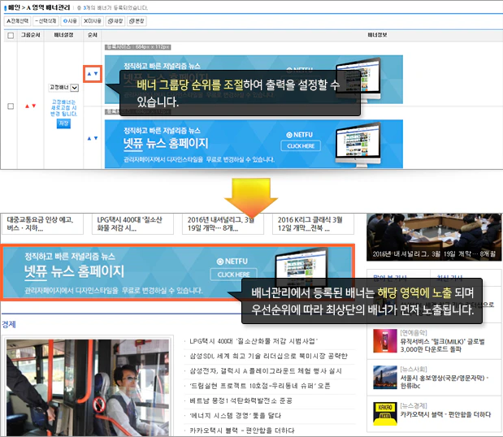Open sidebar article 뮤직서비스 밀크(MILK) 글로벌

click(x=443, y=345)
